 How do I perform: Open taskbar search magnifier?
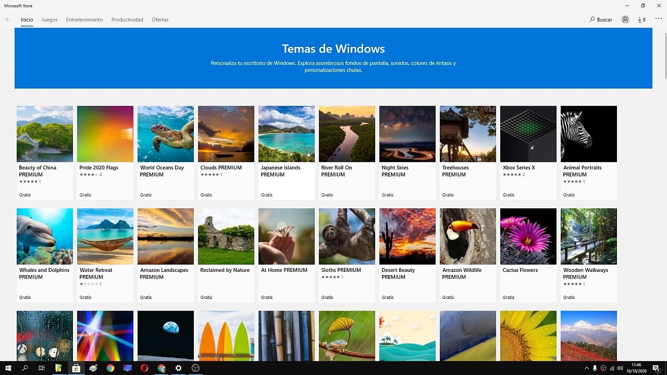click(x=25, y=368)
